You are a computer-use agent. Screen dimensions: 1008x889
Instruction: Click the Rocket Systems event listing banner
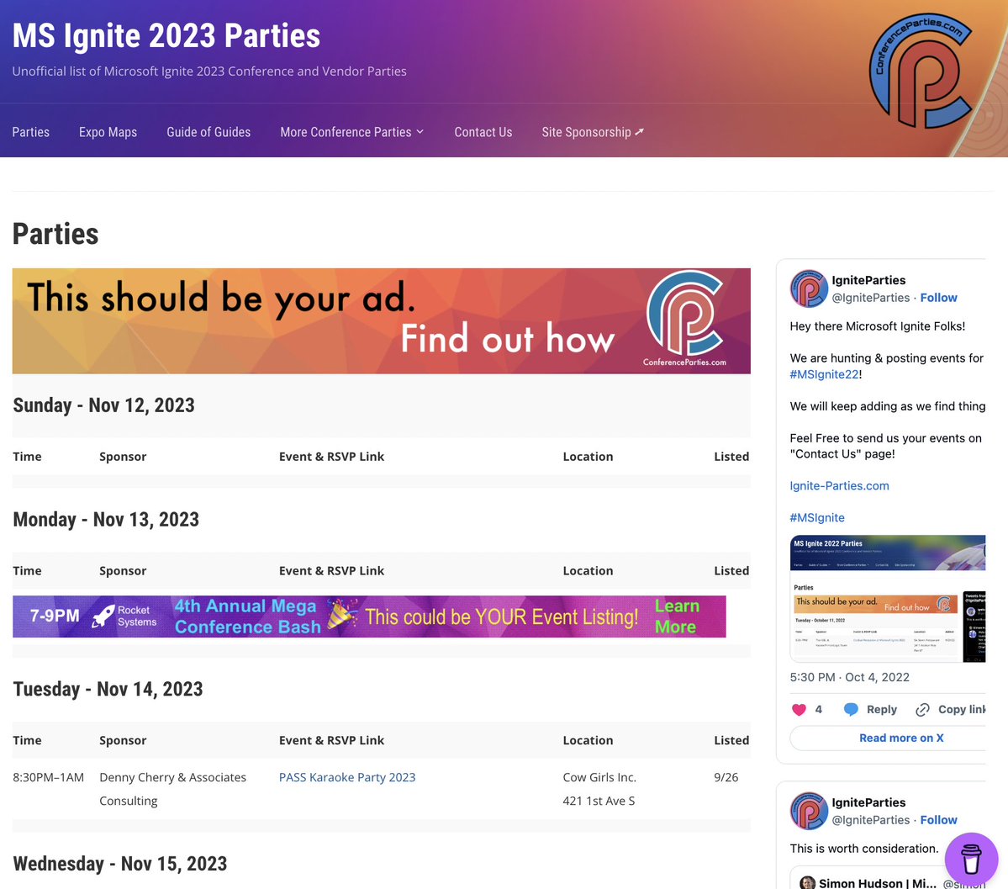click(x=369, y=616)
